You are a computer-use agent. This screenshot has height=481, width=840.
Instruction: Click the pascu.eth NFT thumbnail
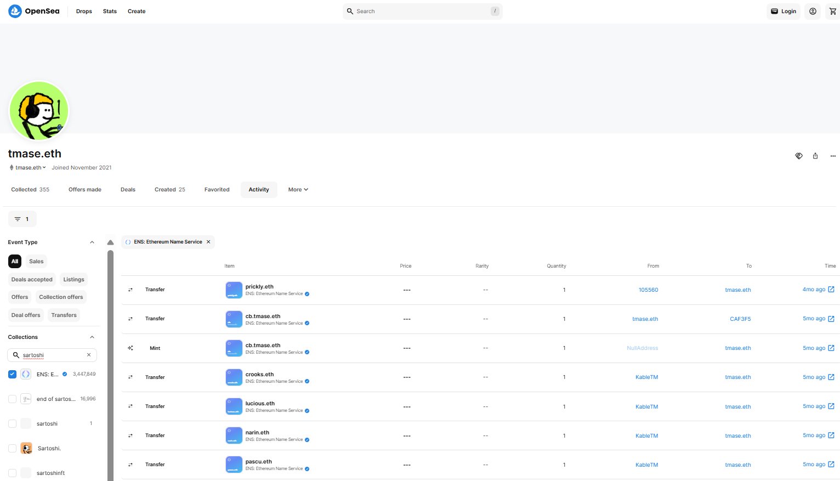(x=234, y=464)
